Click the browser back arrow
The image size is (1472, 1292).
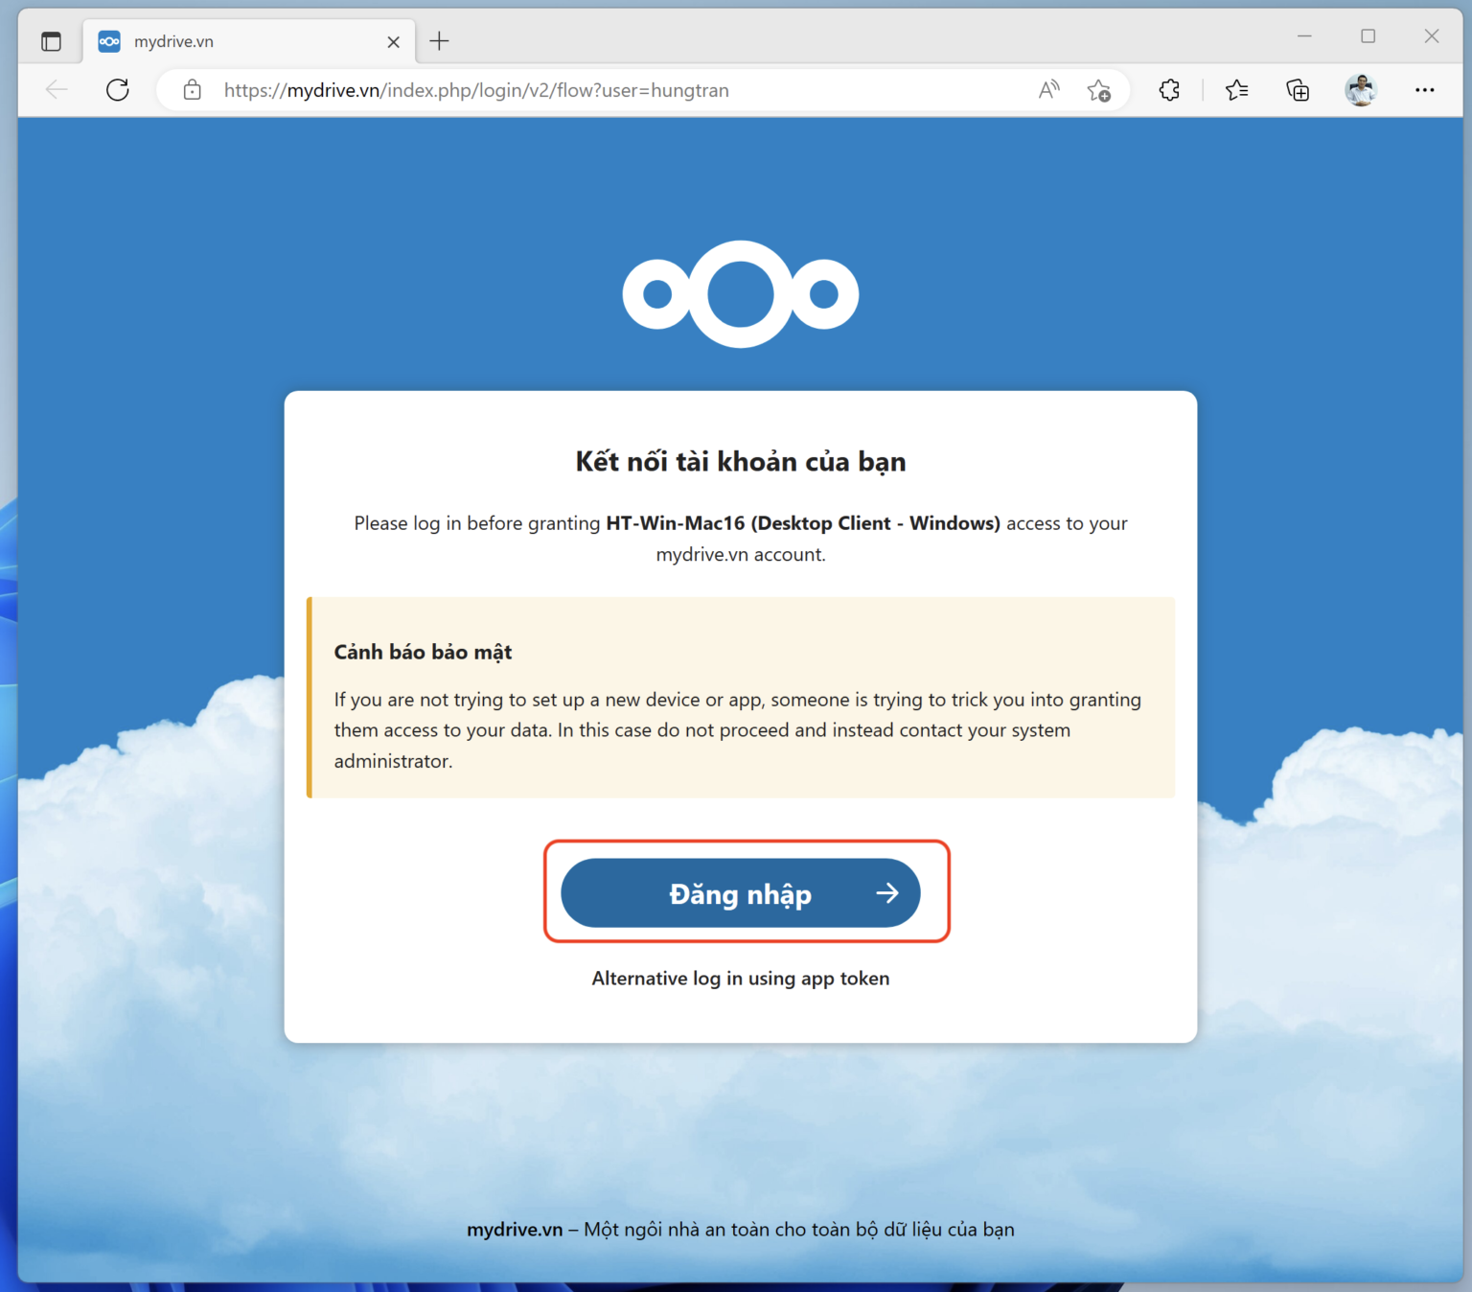[57, 90]
